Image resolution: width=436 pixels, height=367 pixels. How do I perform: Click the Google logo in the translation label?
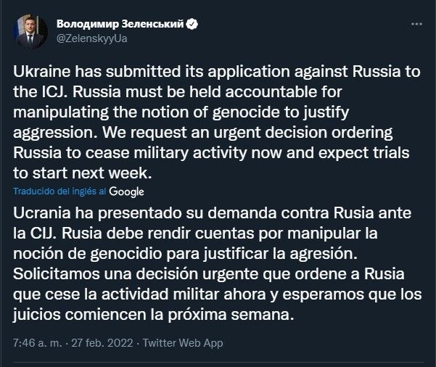tap(127, 191)
